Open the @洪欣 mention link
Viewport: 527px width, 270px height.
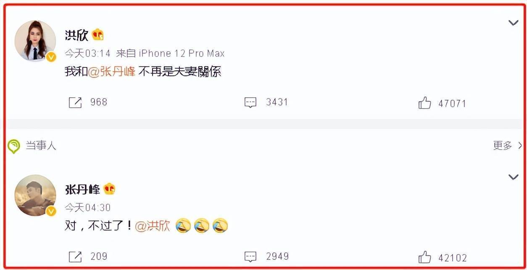click(x=153, y=226)
